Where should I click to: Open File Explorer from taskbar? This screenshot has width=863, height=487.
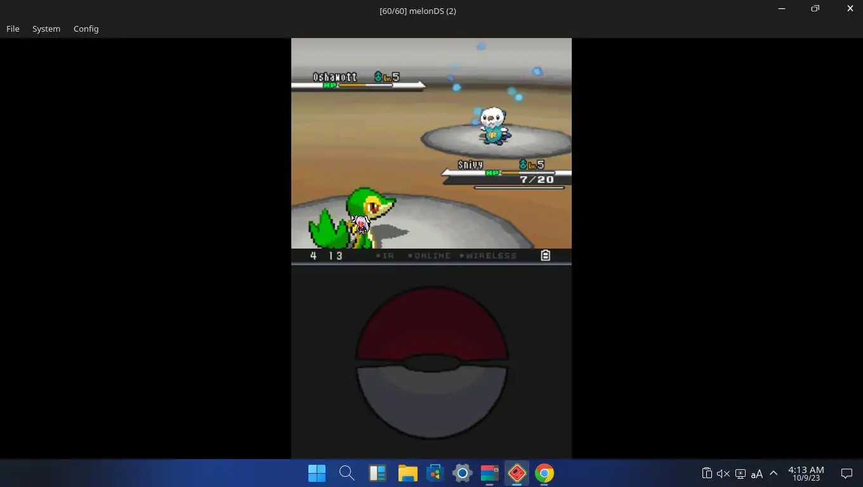[407, 473]
